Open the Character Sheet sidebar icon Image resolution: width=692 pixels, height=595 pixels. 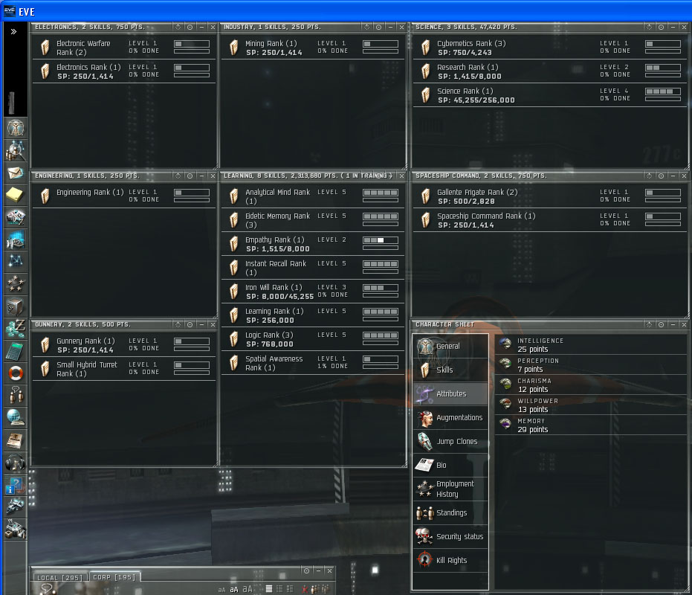[x=16, y=129]
